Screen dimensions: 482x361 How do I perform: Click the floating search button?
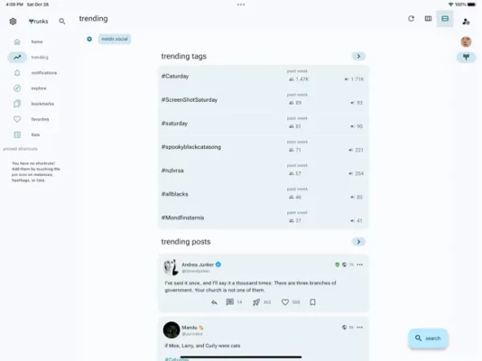pos(428,338)
